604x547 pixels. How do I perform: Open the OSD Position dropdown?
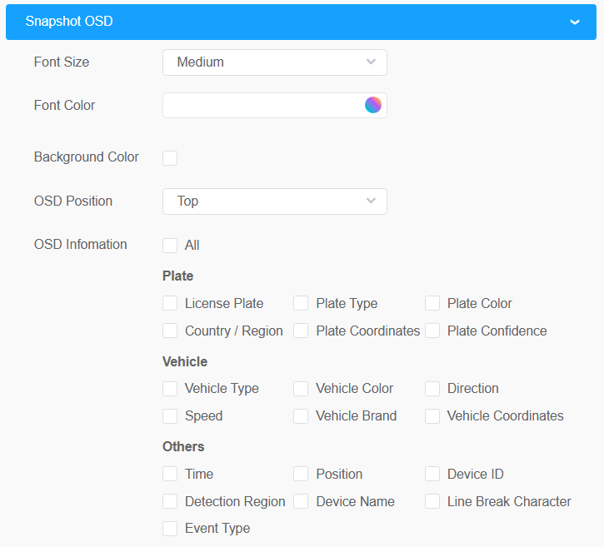(275, 201)
